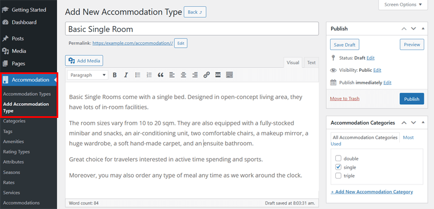This screenshot has height=209, width=434.
Task: Insert Read More tag
Action: tap(218, 75)
